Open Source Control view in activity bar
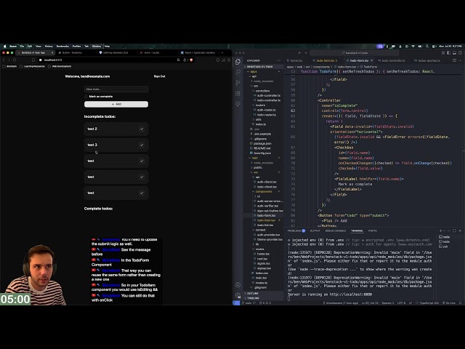Image resolution: width=465 pixels, height=349 pixels. (238, 83)
